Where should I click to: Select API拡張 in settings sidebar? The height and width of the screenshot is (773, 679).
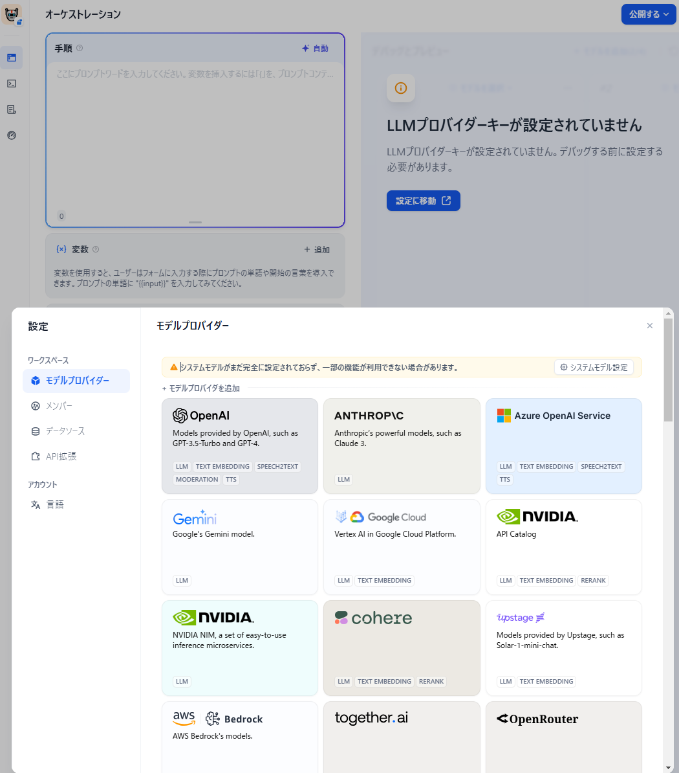pos(76,456)
